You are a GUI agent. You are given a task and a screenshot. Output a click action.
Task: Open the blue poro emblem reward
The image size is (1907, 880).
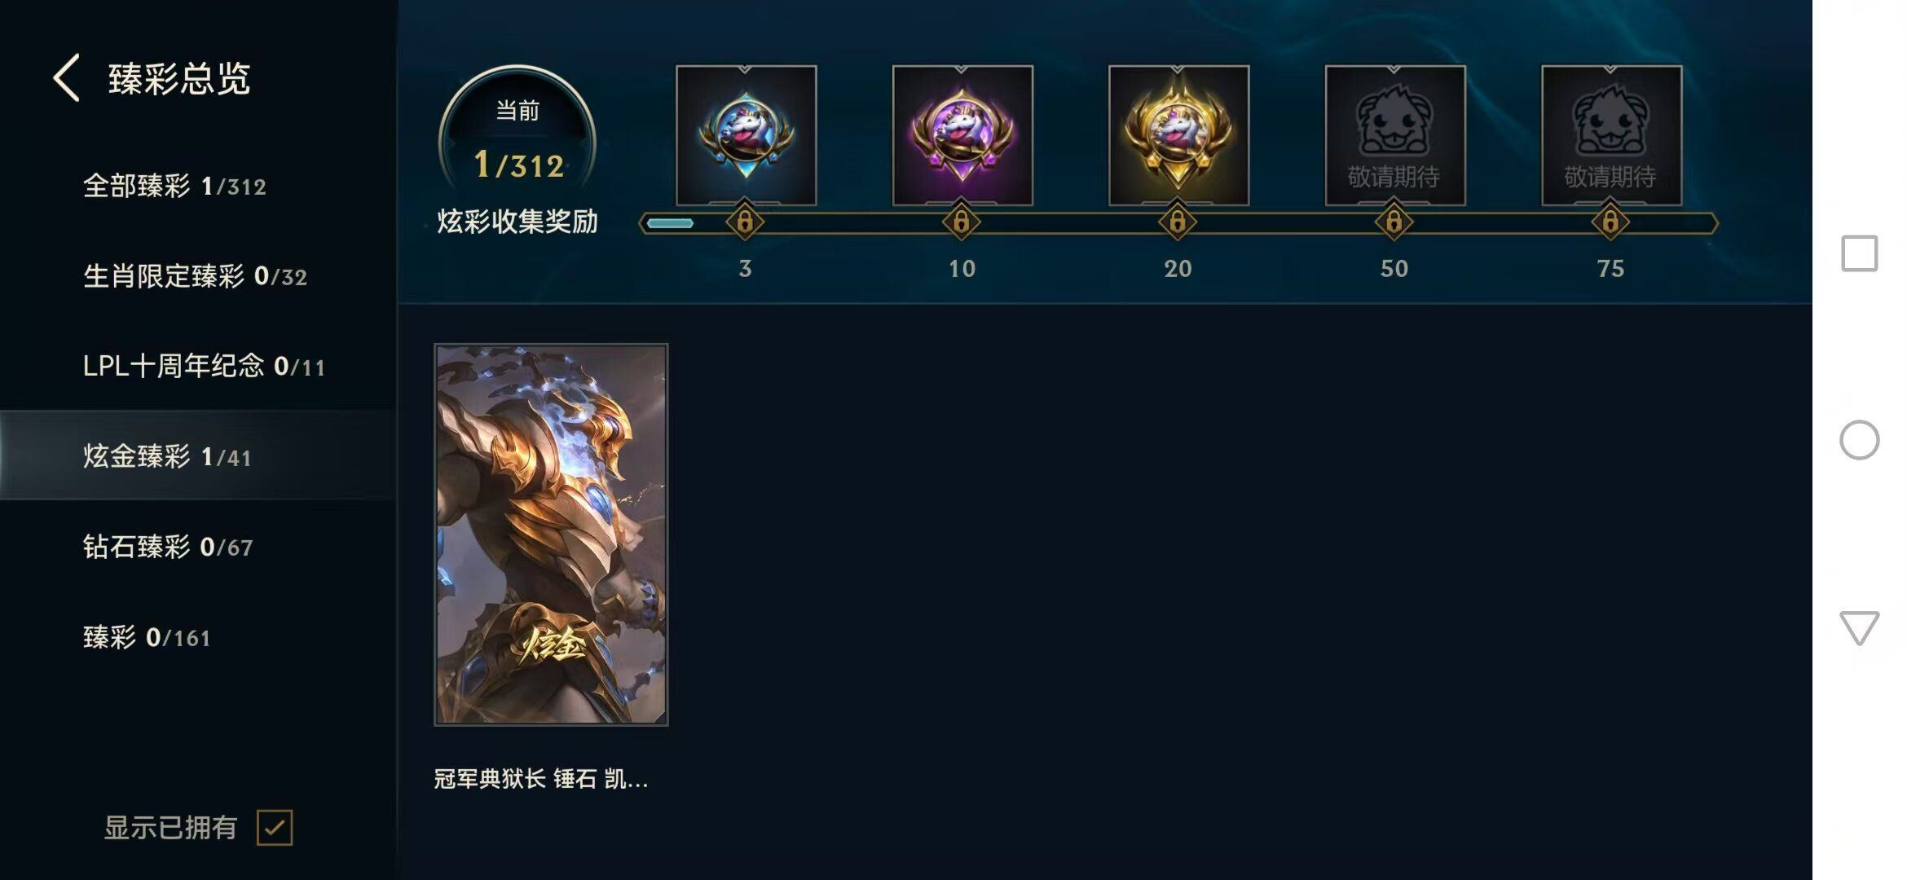point(746,135)
